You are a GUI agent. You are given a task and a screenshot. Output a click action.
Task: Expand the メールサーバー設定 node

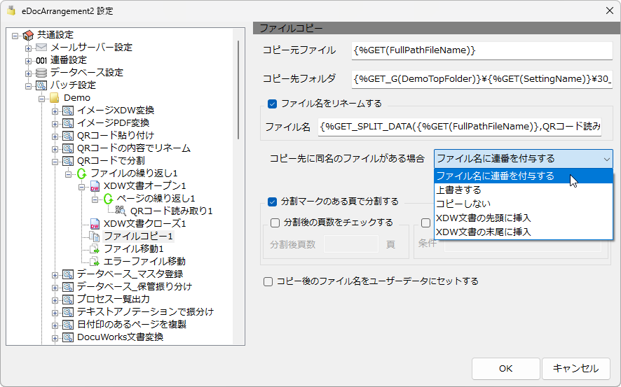click(x=28, y=48)
